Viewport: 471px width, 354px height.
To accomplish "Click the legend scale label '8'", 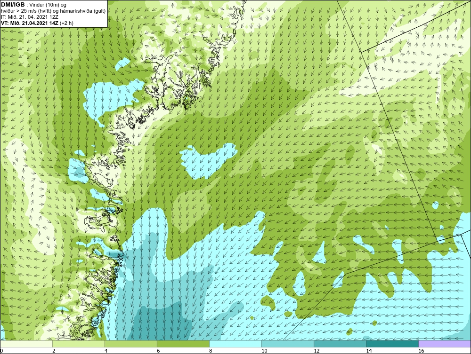I will coord(211,351).
